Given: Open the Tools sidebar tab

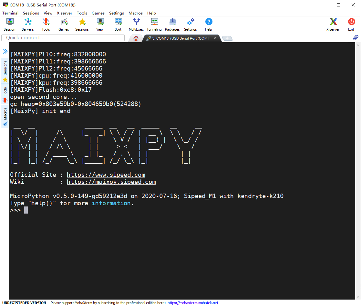Looking at the screenshot, I should click(x=5, y=94).
